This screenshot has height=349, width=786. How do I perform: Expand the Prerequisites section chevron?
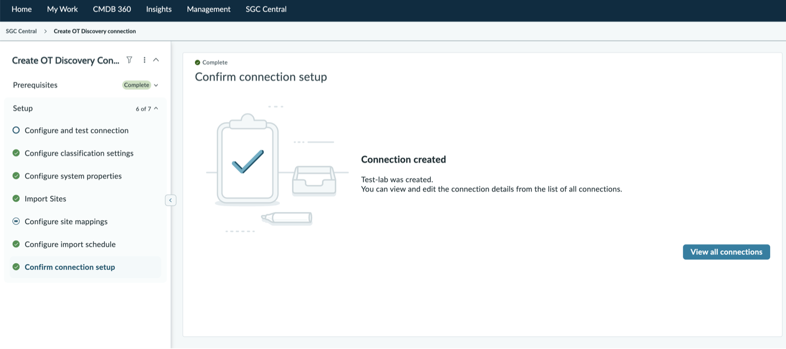point(156,85)
